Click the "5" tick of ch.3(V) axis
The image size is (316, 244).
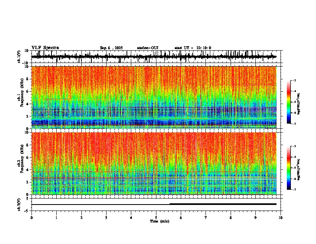click(x=28, y=199)
